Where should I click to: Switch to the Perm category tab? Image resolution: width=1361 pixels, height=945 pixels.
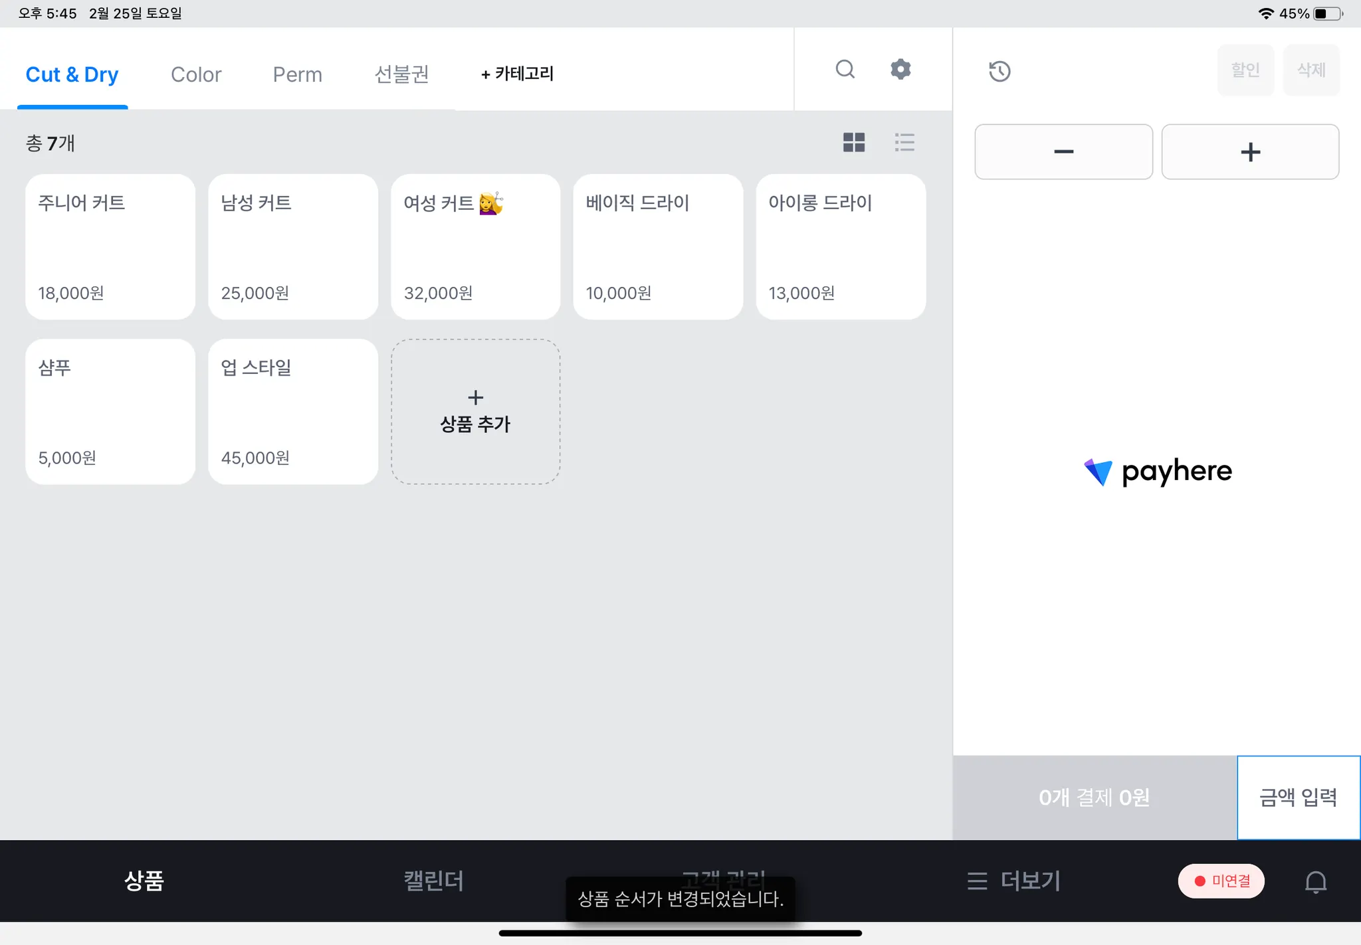click(x=297, y=74)
